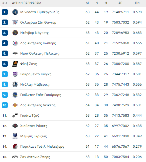Click the Golden State Warriors logo
Image resolution: width=146 pixels, height=162 pixels.
[x=15, y=95]
